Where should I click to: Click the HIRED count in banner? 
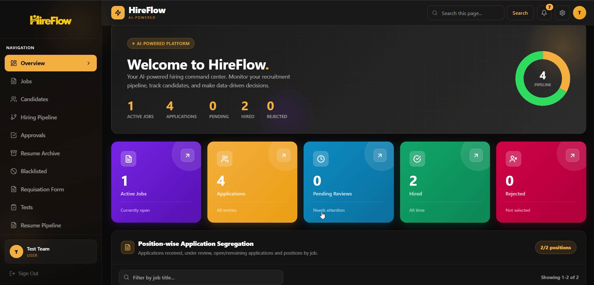248,109
